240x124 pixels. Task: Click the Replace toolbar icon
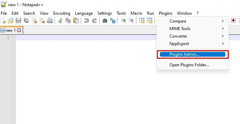click(113, 20)
